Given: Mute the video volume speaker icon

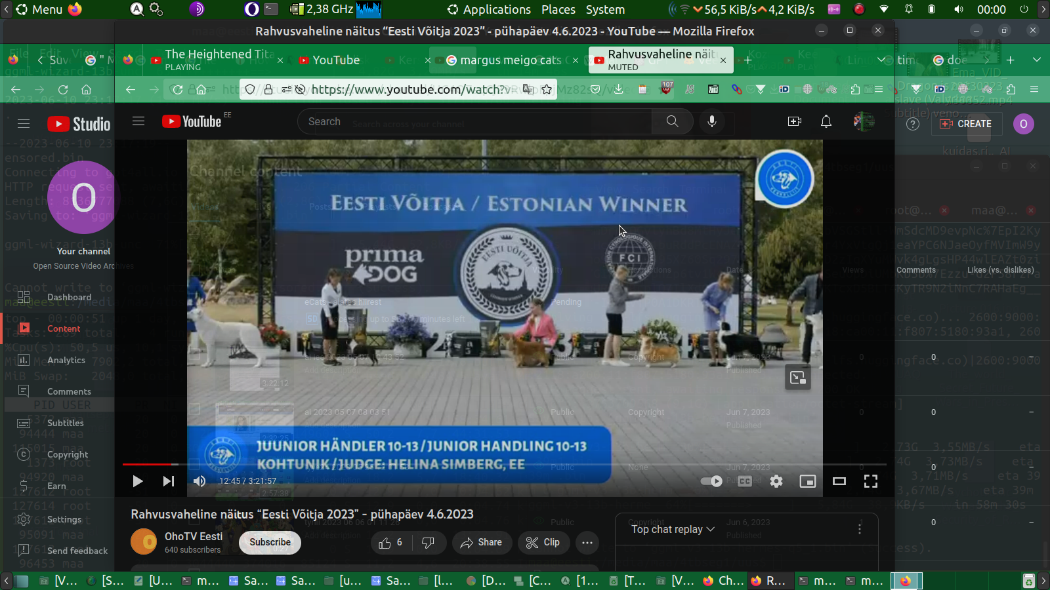Looking at the screenshot, I should pos(199,481).
